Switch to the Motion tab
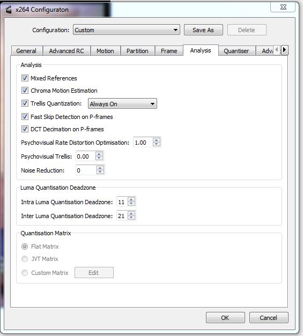The height and width of the screenshot is (336, 303). coord(105,51)
